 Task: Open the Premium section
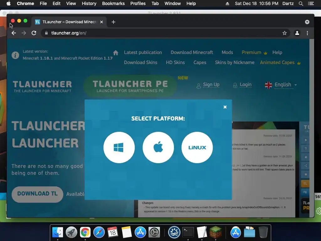(x=255, y=52)
